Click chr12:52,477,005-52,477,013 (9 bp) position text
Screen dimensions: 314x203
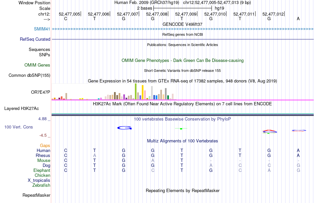pos(217,3)
